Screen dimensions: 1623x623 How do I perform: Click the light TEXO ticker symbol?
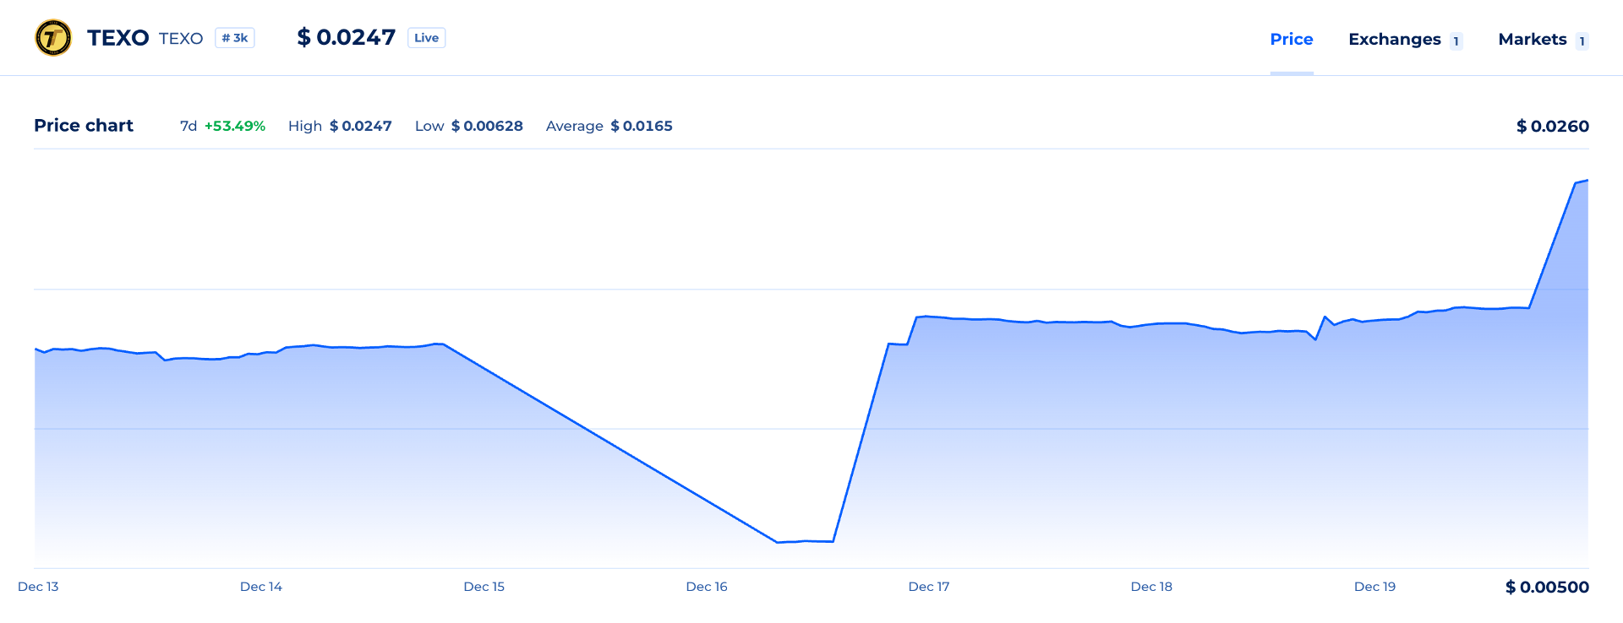(181, 39)
